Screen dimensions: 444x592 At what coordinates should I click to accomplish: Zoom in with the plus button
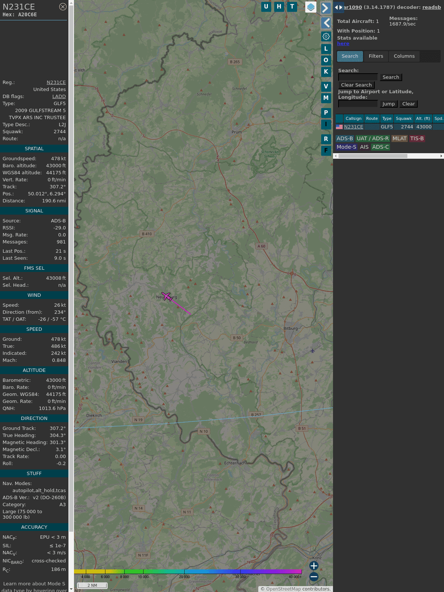[x=314, y=566]
